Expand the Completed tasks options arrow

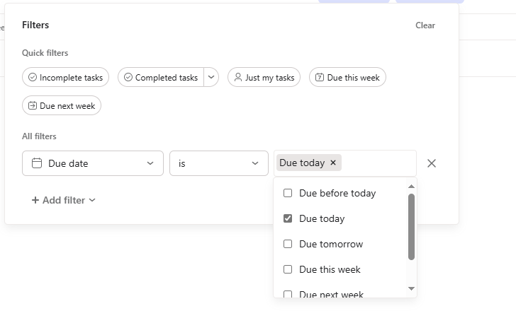coord(211,78)
